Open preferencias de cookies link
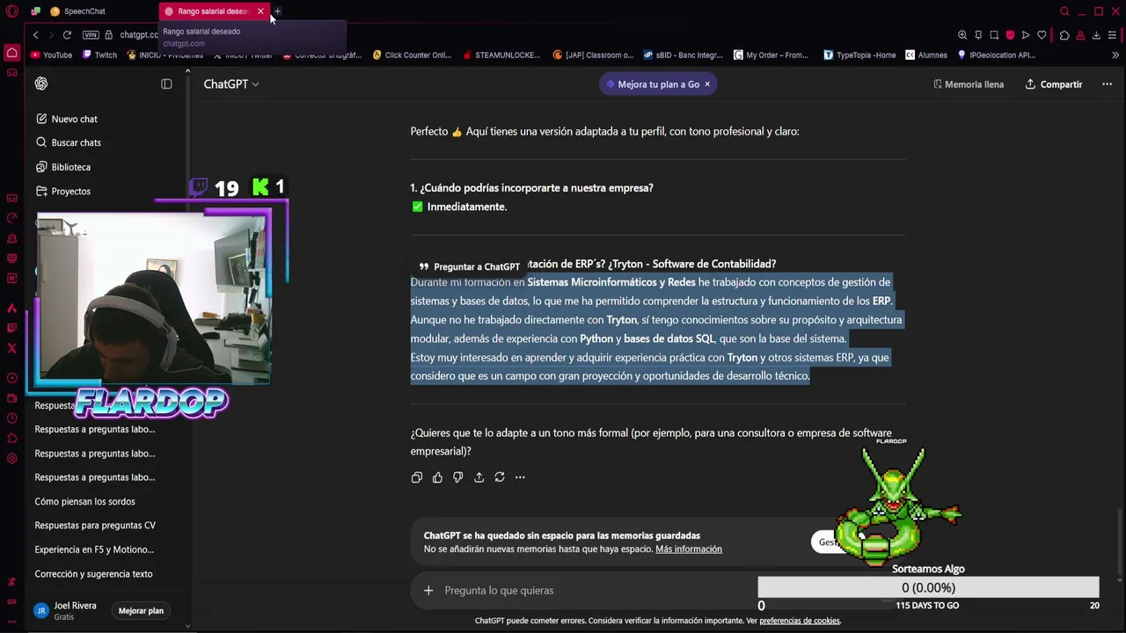The height and width of the screenshot is (633, 1126). coord(800,621)
